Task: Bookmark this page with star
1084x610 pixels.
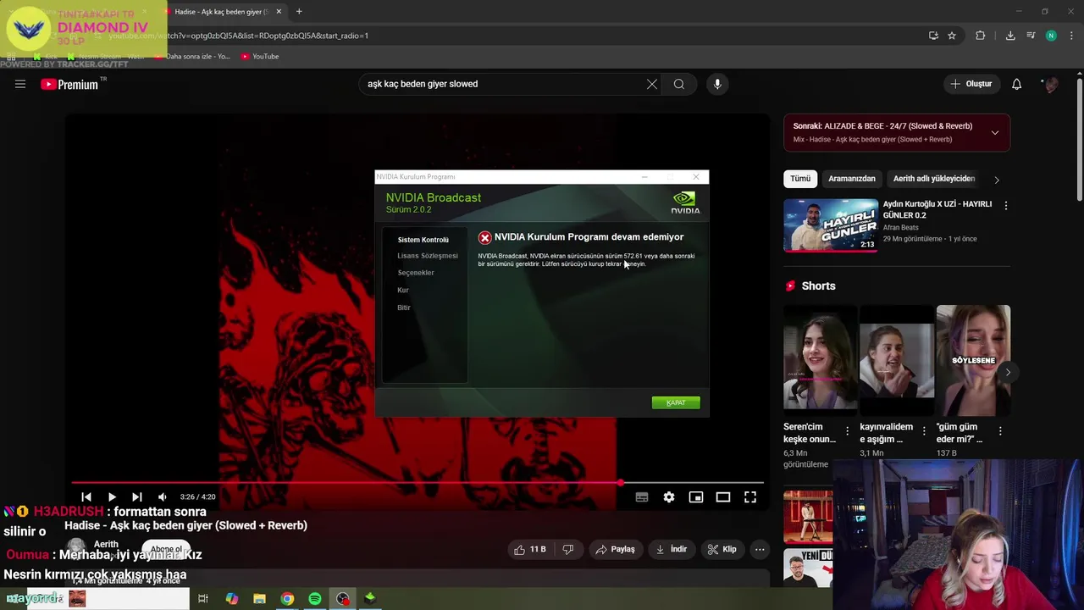Action: [952, 36]
